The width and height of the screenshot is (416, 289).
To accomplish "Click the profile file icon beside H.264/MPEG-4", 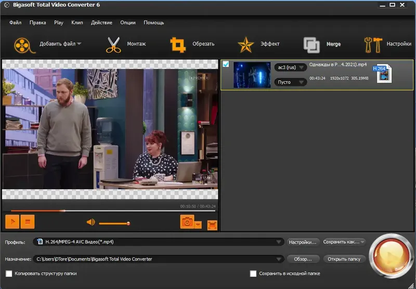I will [40, 242].
